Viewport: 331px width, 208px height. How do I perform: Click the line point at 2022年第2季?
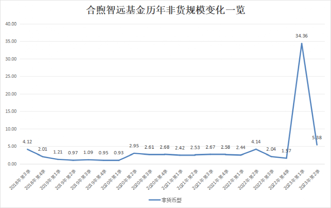256,149
